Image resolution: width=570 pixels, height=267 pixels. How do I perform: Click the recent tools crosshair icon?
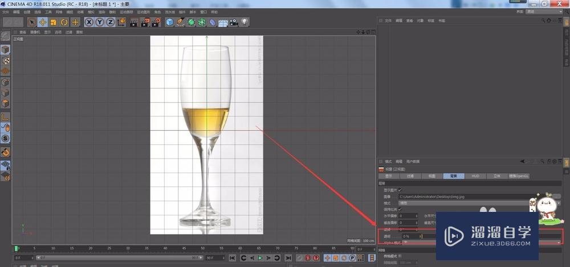pyautogui.click(x=75, y=22)
